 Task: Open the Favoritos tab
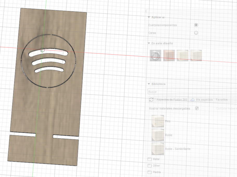(x=222, y=100)
